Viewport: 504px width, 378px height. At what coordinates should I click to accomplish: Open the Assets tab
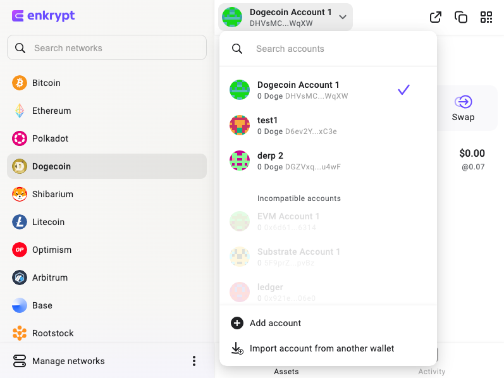point(286,372)
